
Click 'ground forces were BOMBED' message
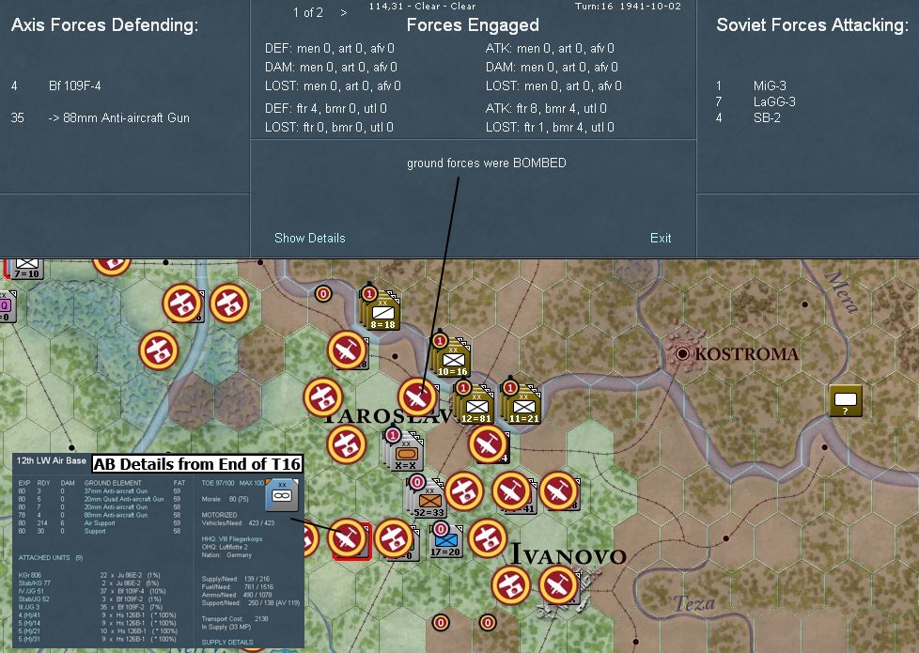[x=487, y=163]
